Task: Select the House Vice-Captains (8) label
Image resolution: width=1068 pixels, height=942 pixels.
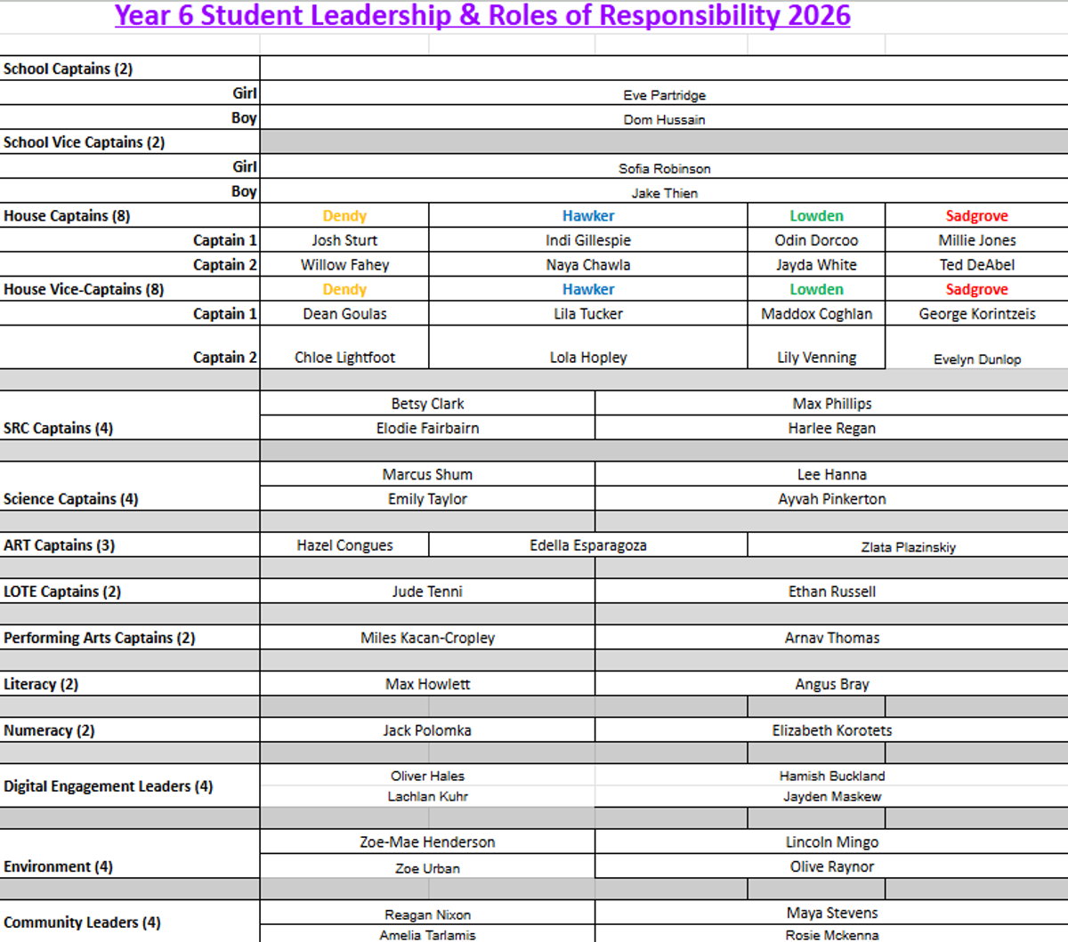Action: coord(84,289)
